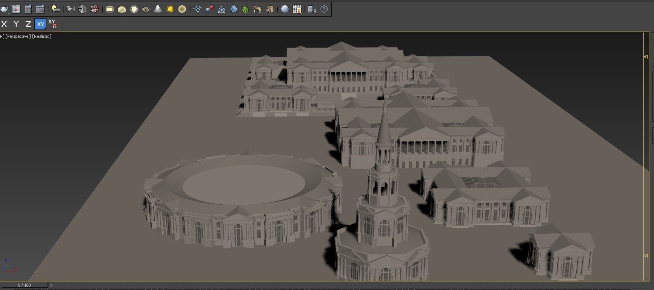This screenshot has height=290, width=654.
Task: Click the pale yellow ball light icon
Action: click(182, 9)
